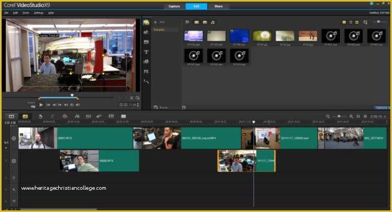392x212 pixels.
Task: Switch to Timeline view
Action: pyautogui.click(x=25, y=117)
